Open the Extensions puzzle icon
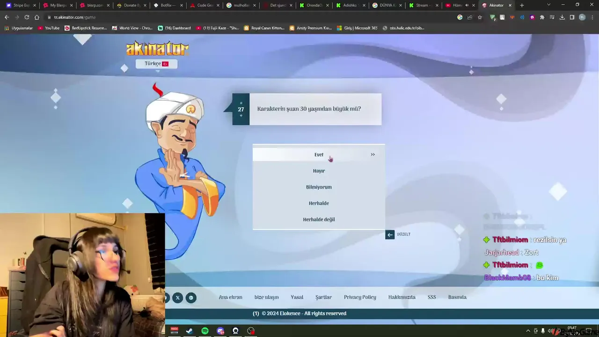 [x=542, y=17]
